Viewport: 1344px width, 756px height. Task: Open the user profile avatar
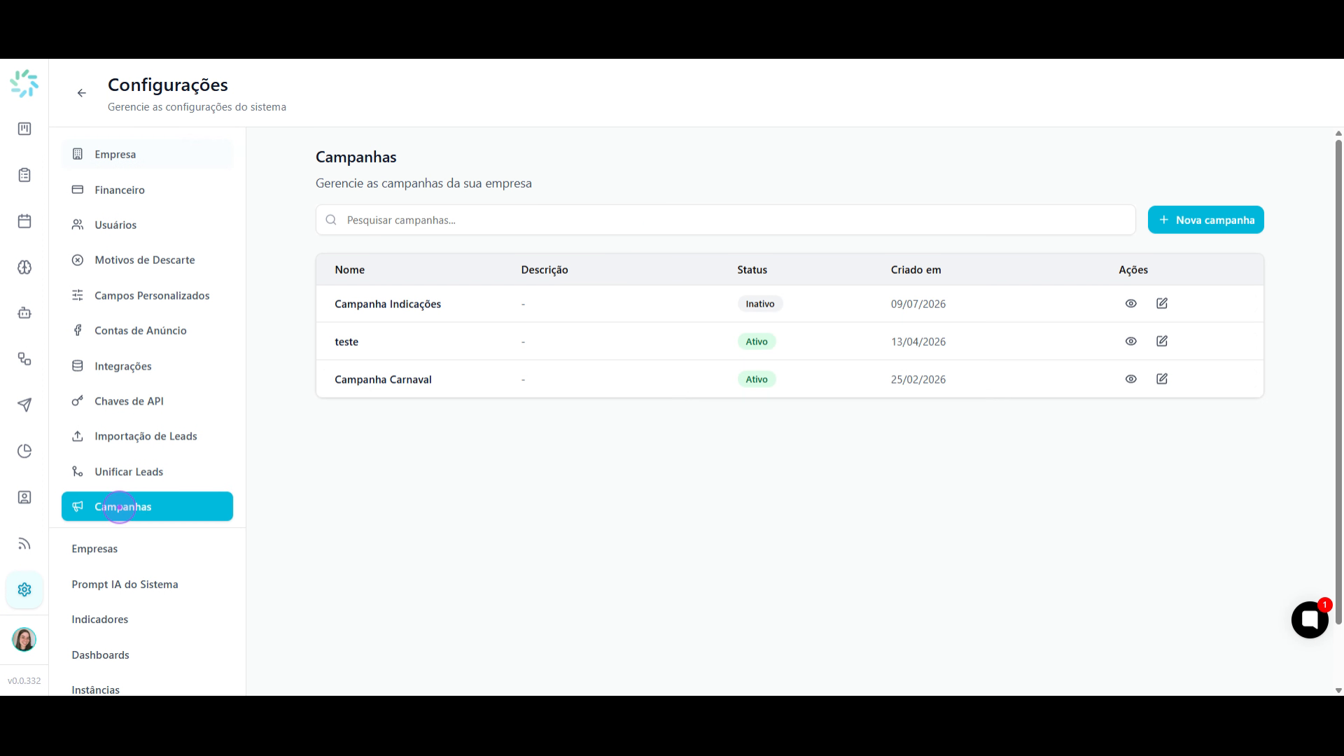coord(24,639)
